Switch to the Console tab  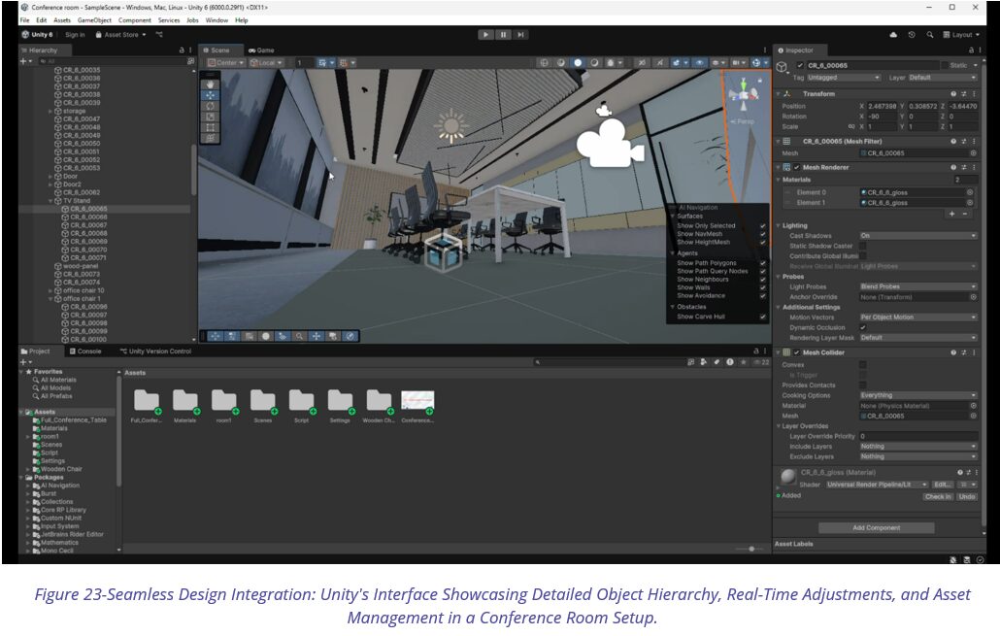(x=84, y=351)
